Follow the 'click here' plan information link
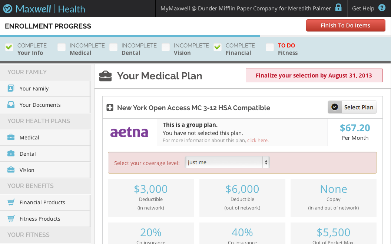Image resolution: width=391 pixels, height=244 pixels. 258,141
